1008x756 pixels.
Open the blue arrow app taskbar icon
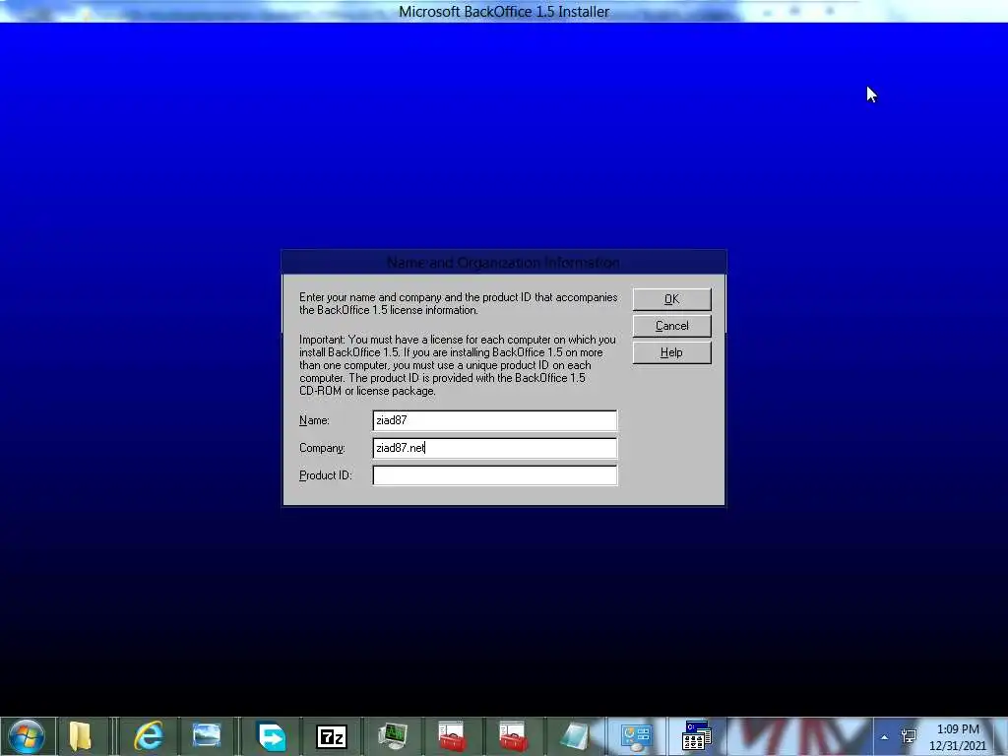272,736
